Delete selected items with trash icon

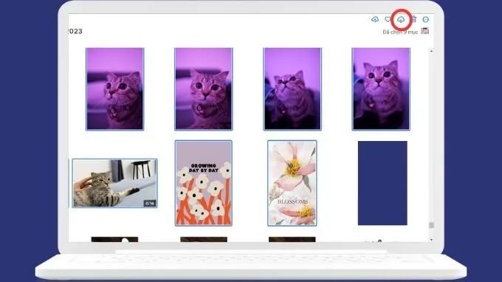[414, 19]
